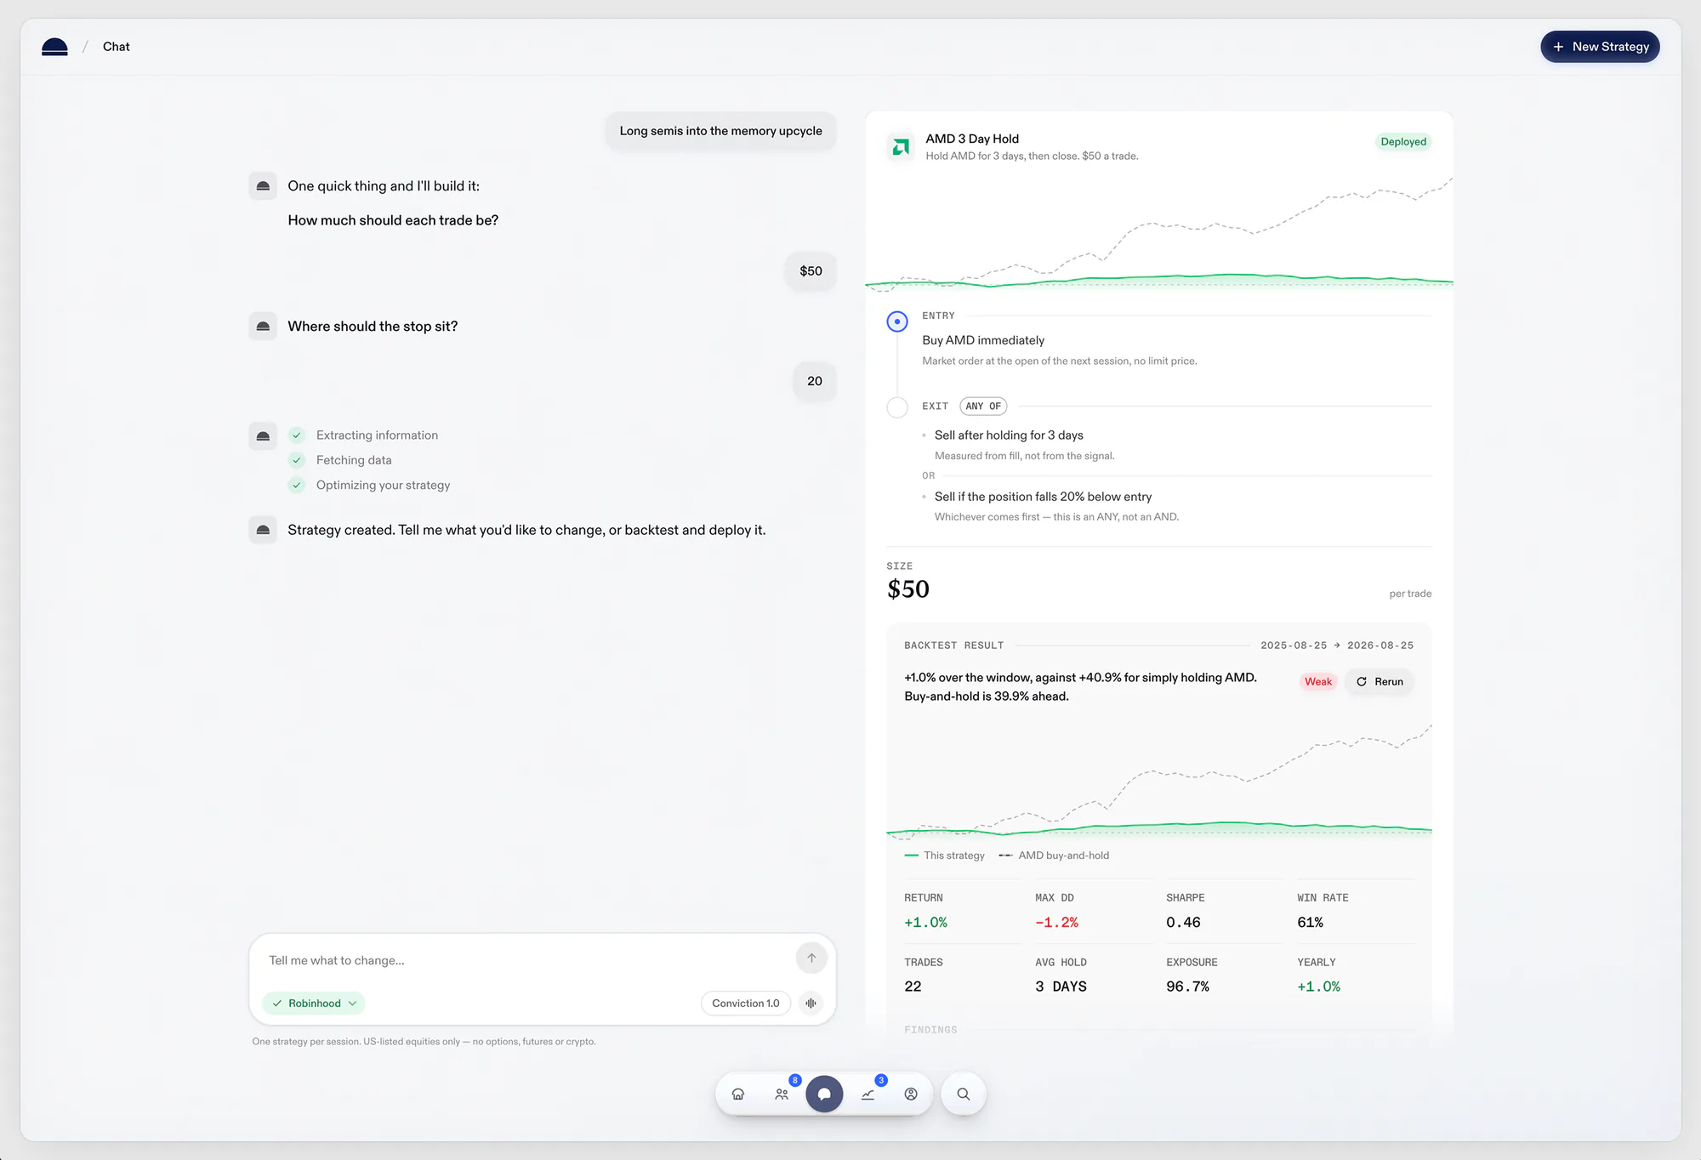The width and height of the screenshot is (1701, 1160).
Task: Select the EXIT step circle marker
Action: [x=897, y=407]
